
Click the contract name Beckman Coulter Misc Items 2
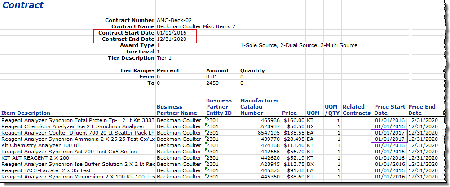pos(196,26)
